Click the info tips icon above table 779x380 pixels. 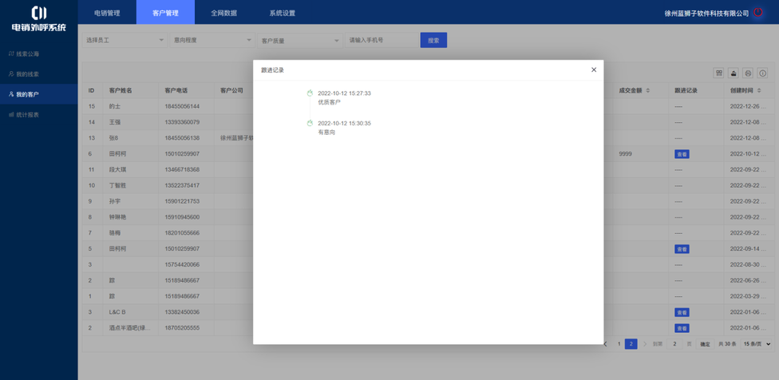coord(762,73)
